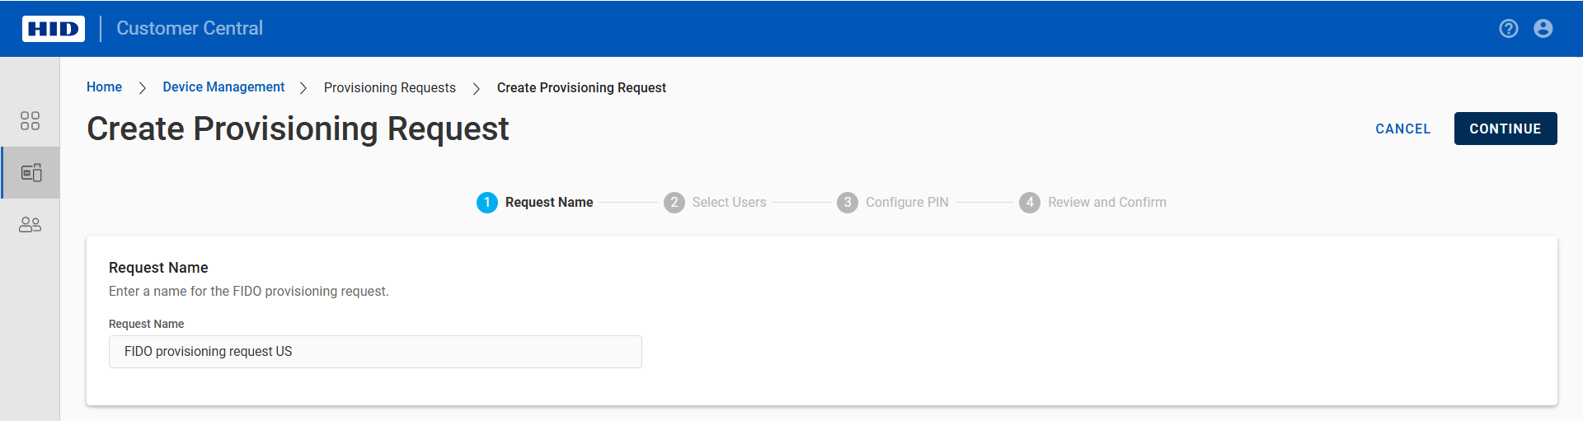Click the Customer Central header title
Screen dimensions: 1583x421
click(190, 29)
